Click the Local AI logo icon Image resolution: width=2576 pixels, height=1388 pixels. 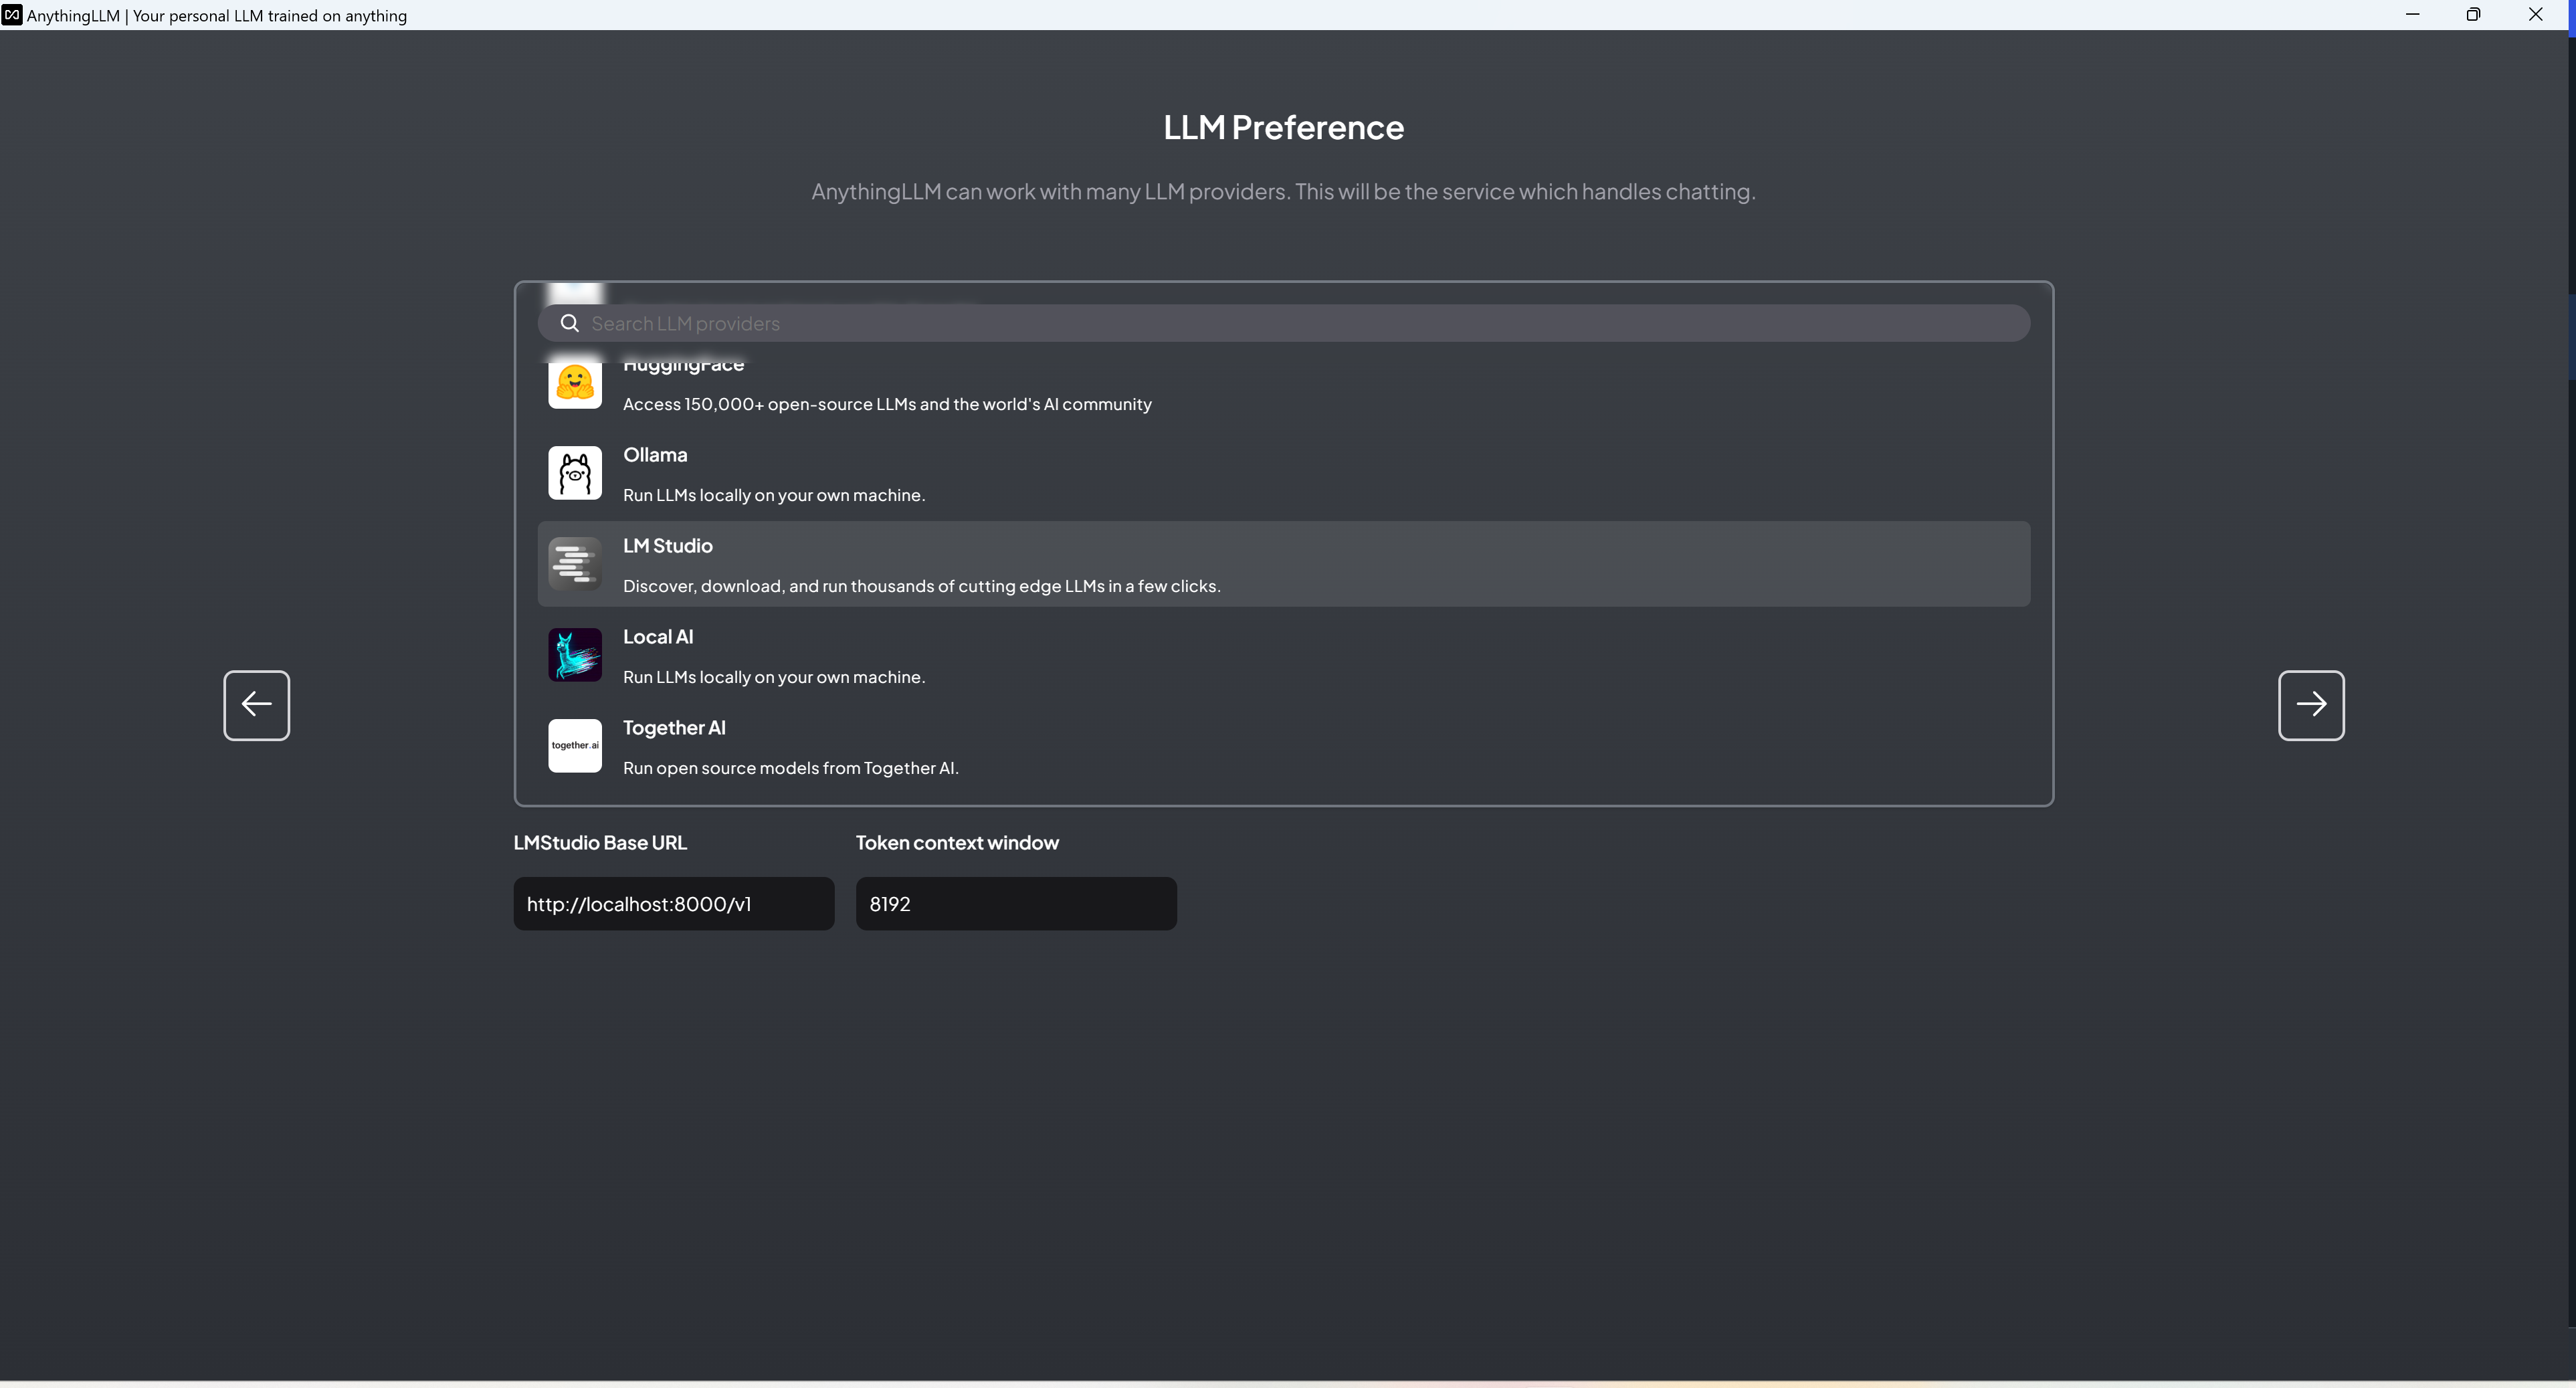pos(575,655)
